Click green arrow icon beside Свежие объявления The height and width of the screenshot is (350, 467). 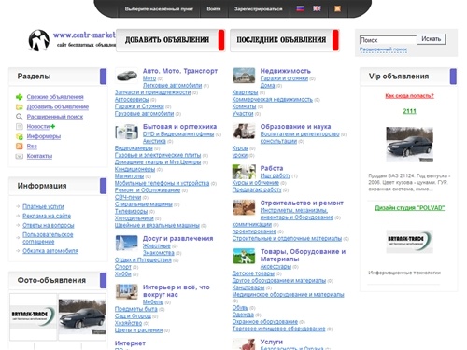click(20, 97)
